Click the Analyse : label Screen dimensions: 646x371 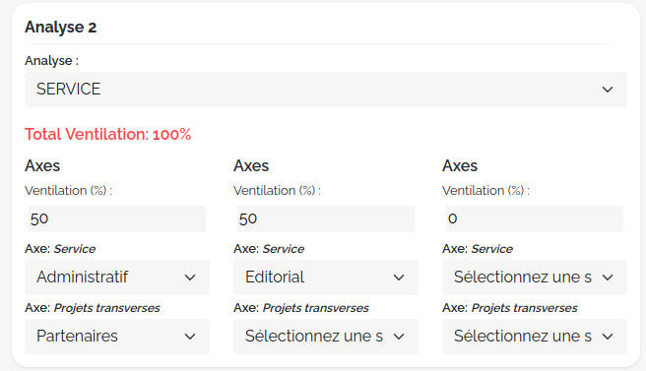pyautogui.click(x=51, y=61)
